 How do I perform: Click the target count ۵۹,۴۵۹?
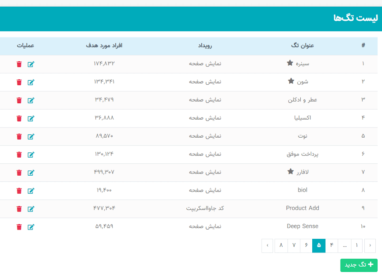[x=104, y=226]
